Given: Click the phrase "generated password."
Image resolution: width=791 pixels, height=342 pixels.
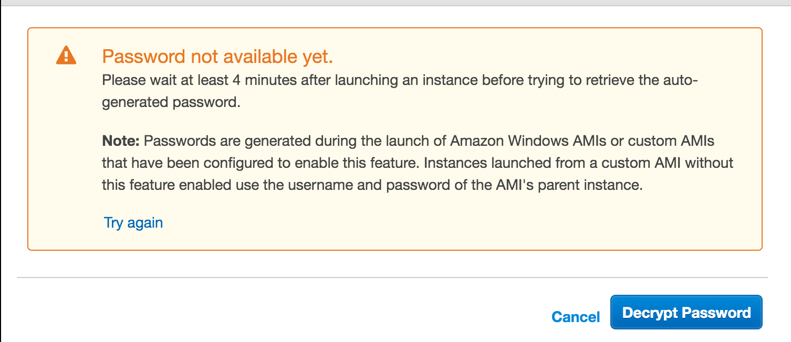Looking at the screenshot, I should tap(171, 102).
